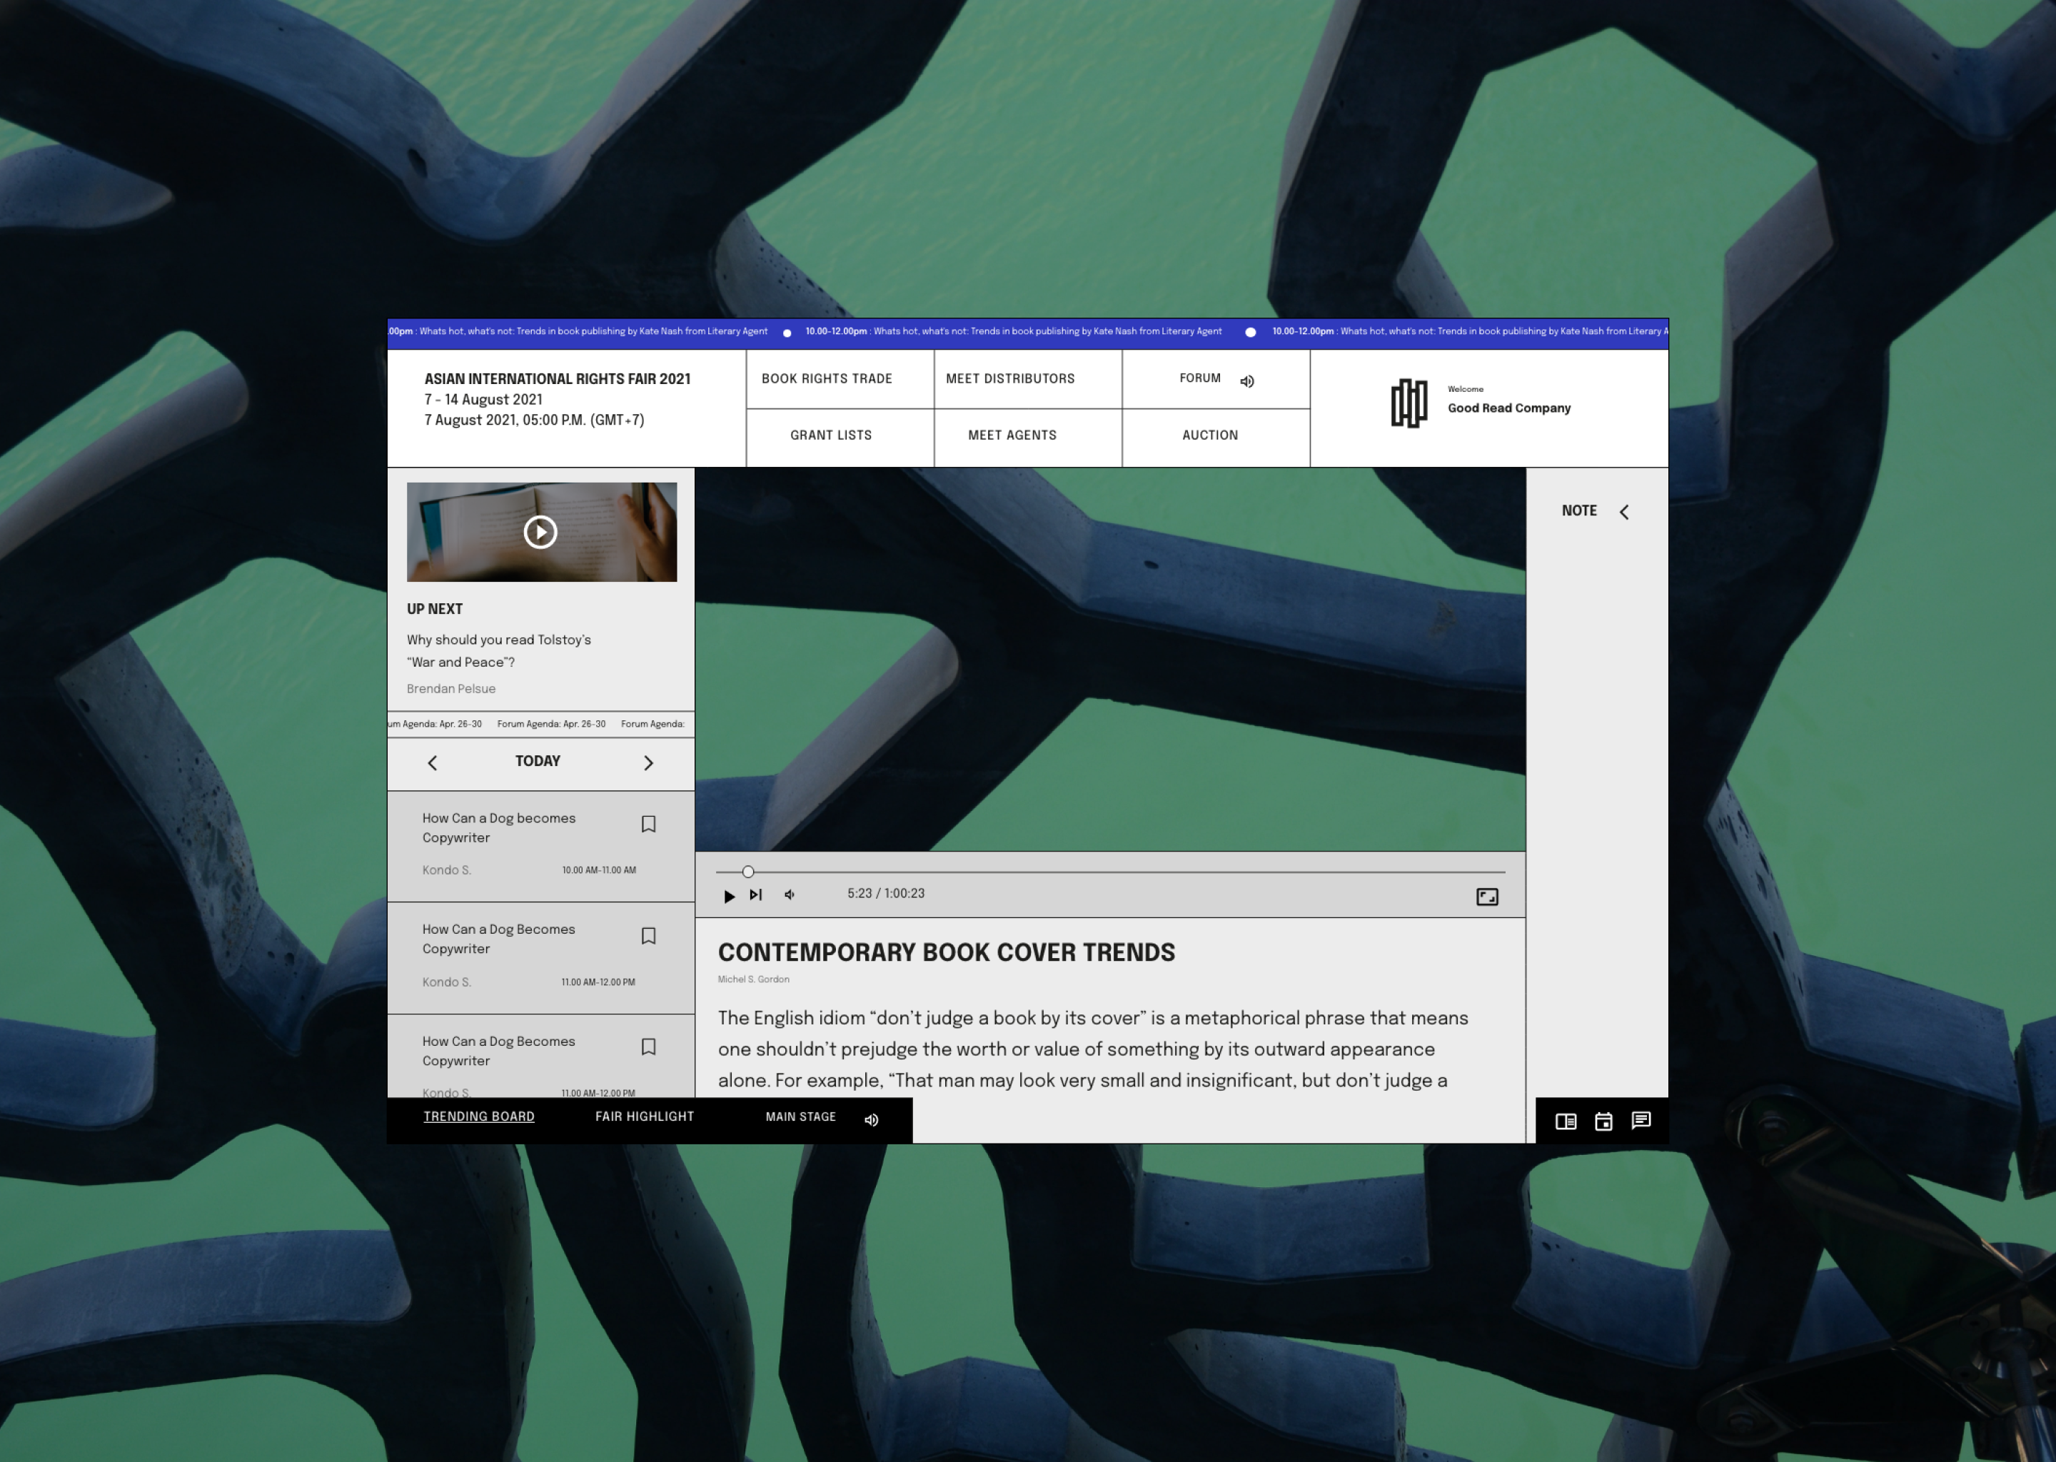The height and width of the screenshot is (1462, 2056).
Task: Play the video with the play button
Action: (x=729, y=896)
